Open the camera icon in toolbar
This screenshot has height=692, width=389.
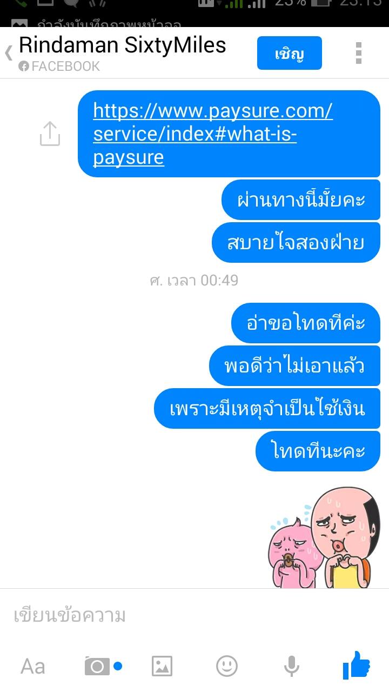tap(97, 666)
